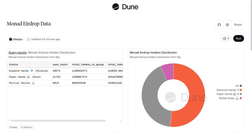Open the Dune logo at the top
The image size is (252, 132).
[x=125, y=7]
